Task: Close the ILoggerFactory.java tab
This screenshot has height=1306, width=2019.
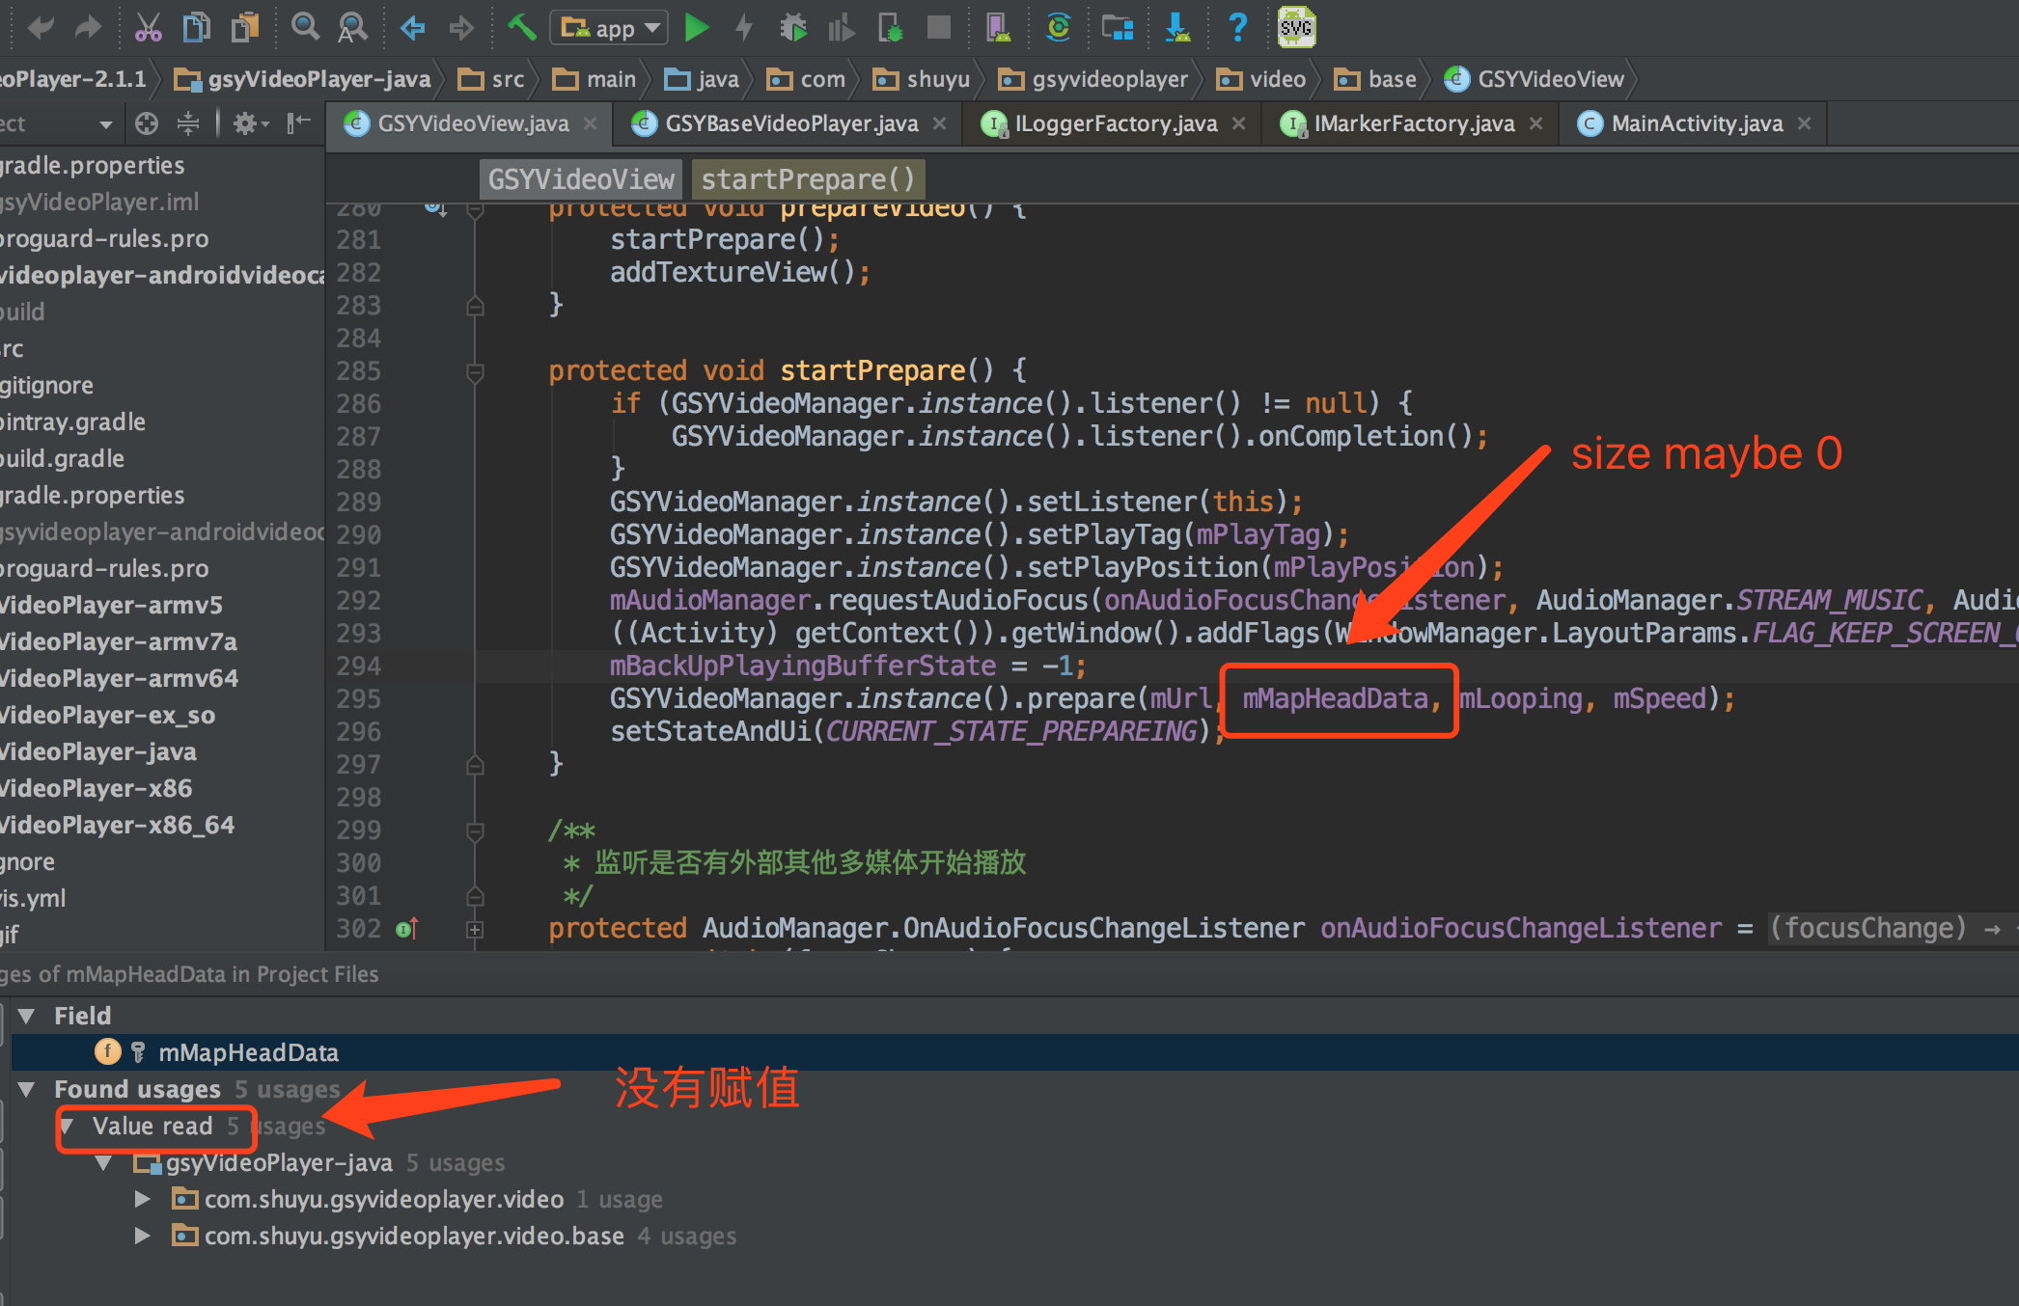Action: coord(1239,123)
